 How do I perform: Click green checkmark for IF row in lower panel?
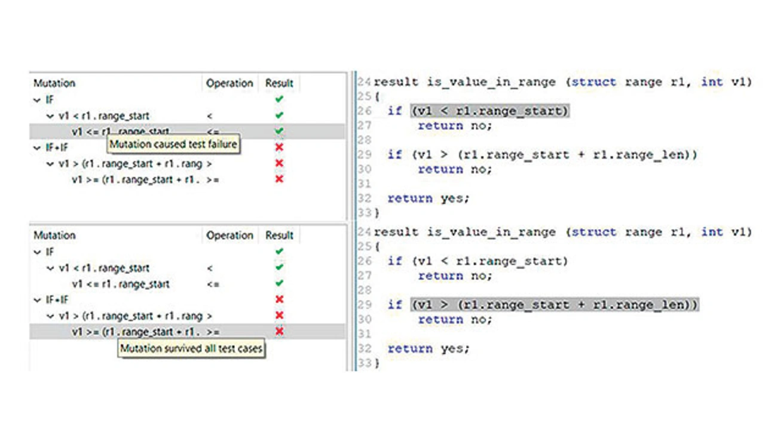pyautogui.click(x=279, y=252)
